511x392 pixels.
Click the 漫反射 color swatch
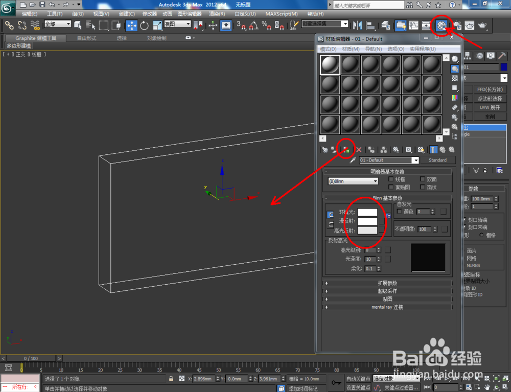367,221
